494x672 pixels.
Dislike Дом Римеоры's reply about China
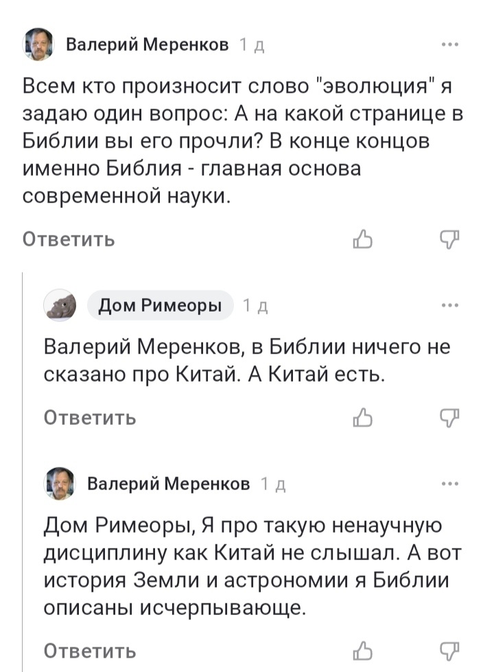(x=449, y=416)
